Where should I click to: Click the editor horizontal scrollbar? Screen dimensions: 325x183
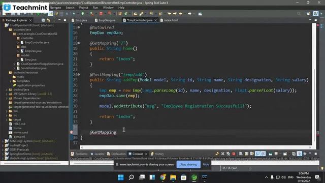tap(196, 147)
